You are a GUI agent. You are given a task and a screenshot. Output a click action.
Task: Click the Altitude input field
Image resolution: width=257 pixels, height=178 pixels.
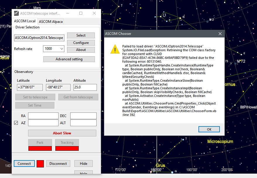[85, 87]
